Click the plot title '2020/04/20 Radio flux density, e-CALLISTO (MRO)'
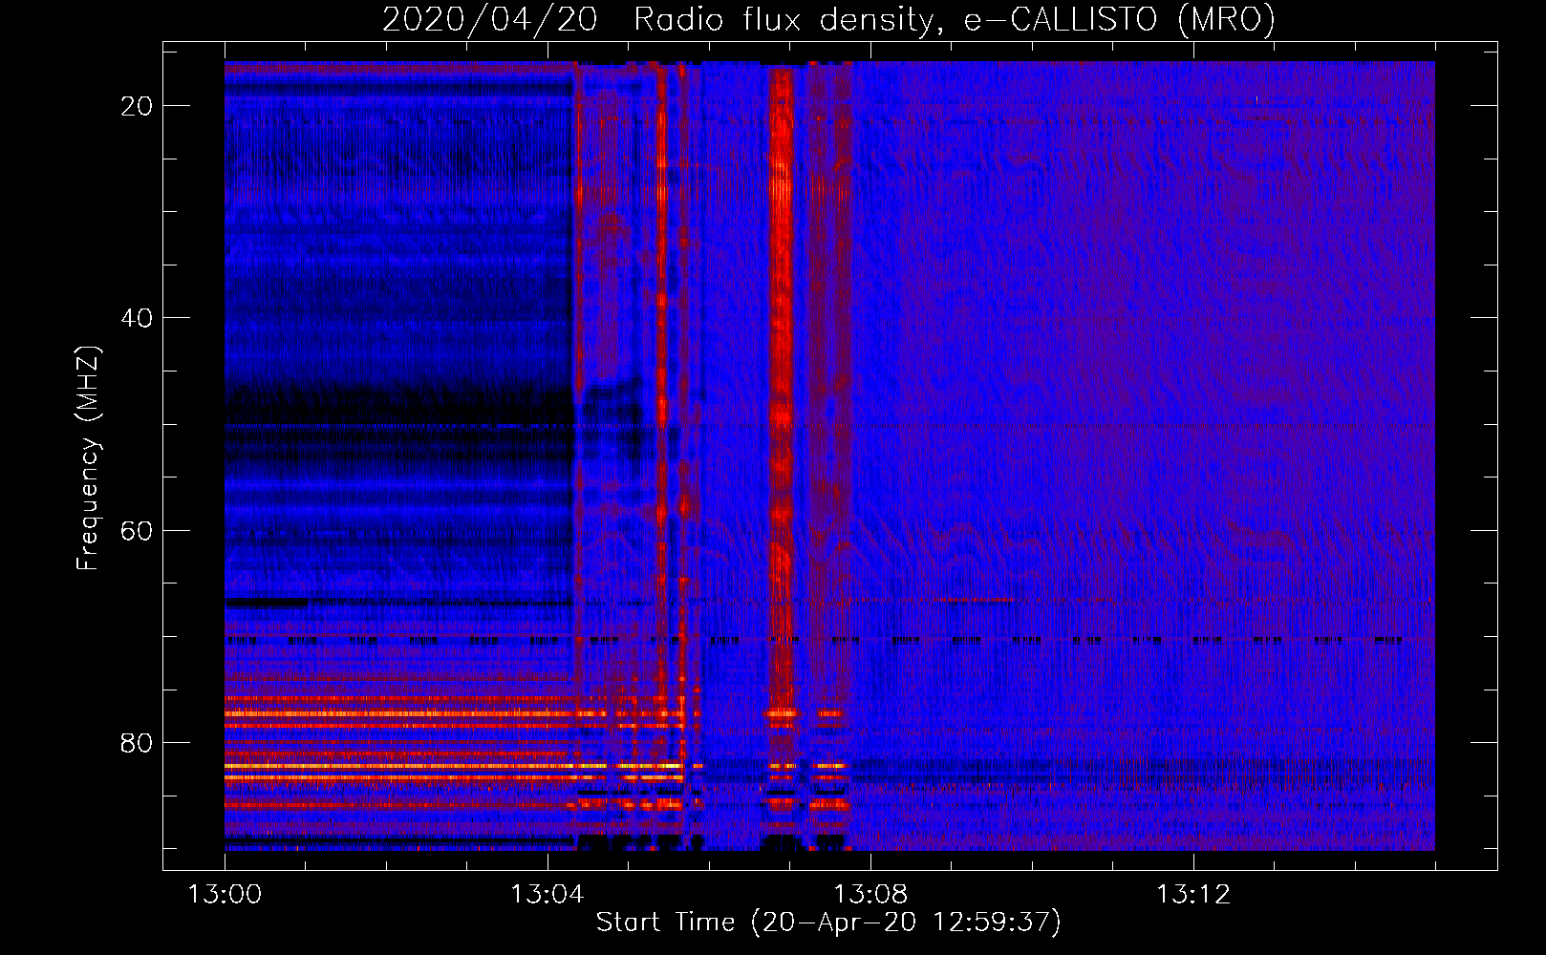 click(828, 20)
